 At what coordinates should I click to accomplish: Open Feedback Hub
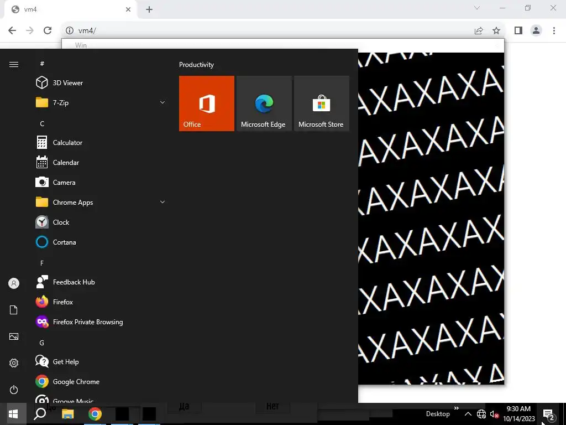coord(101,282)
